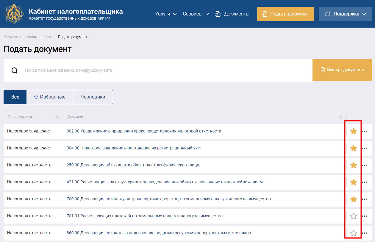
Task: Open Документы in the top navigation
Action: 232,14
